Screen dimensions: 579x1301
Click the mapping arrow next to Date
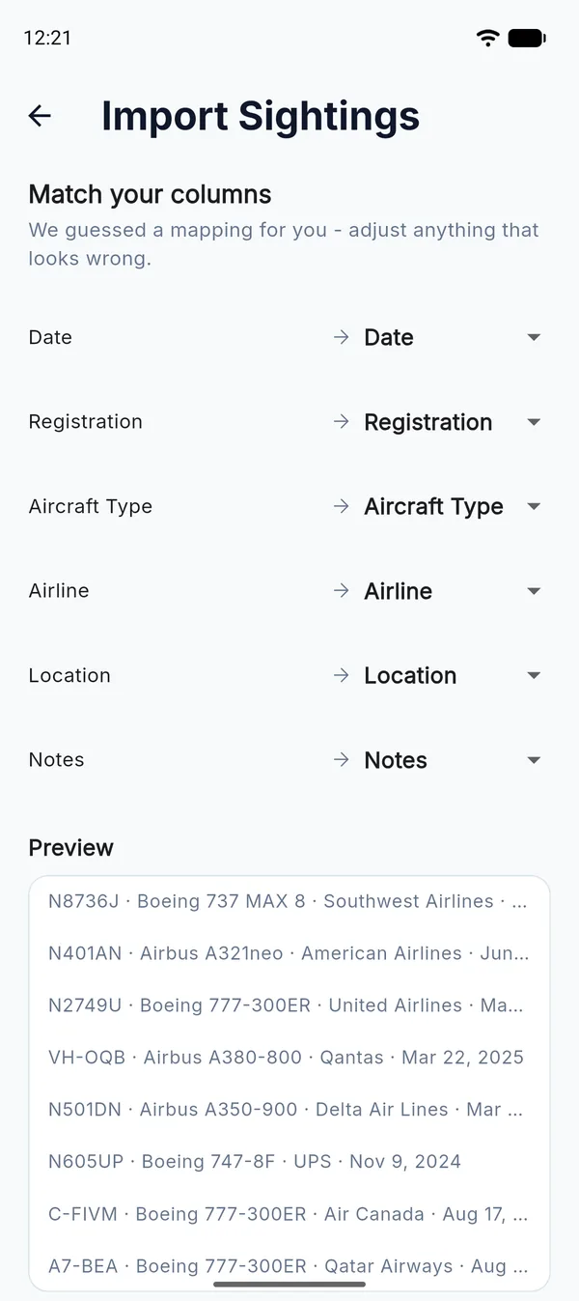click(341, 337)
